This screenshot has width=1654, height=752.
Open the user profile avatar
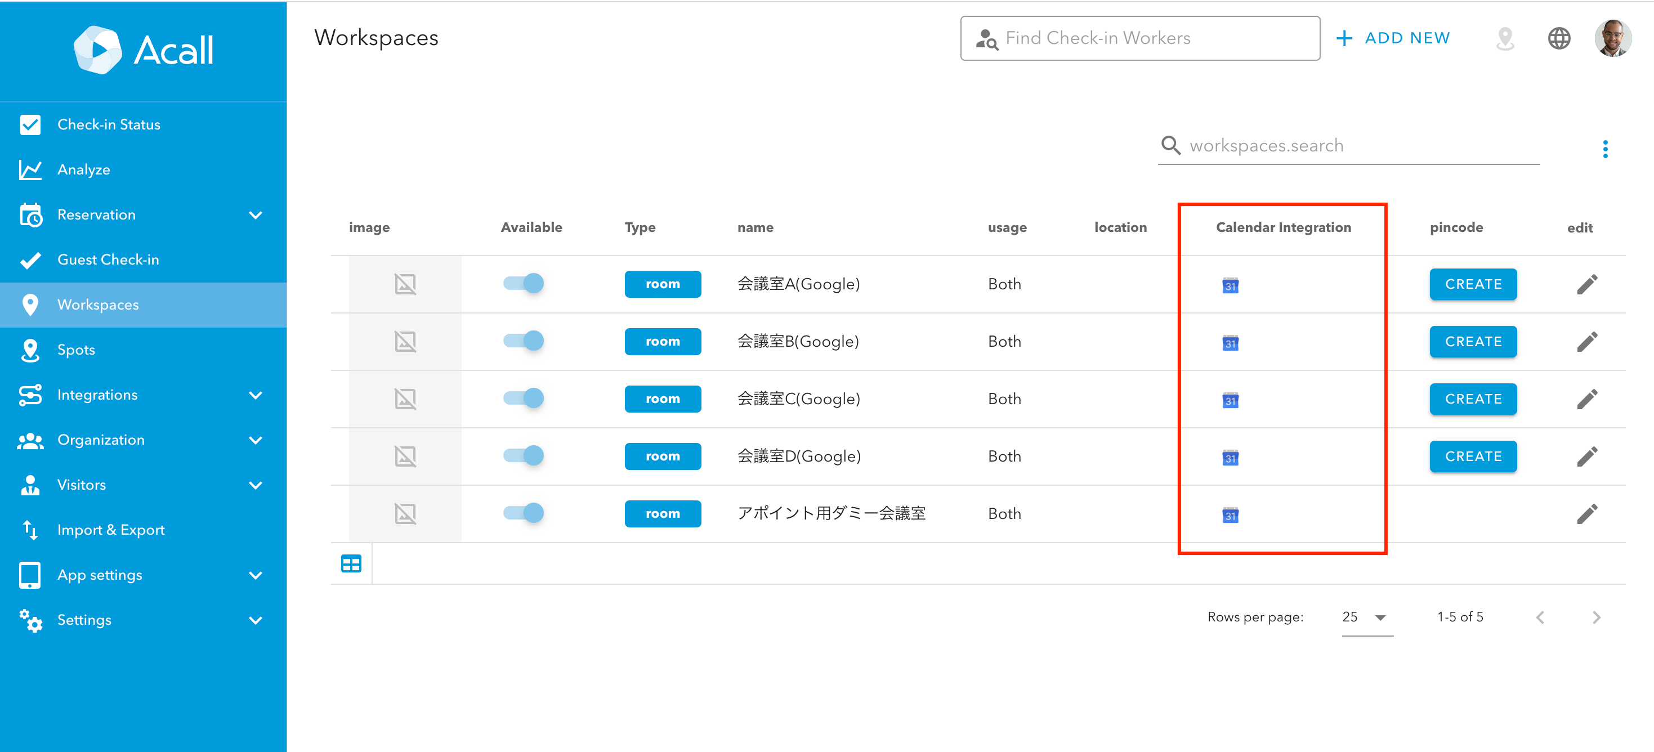1612,38
